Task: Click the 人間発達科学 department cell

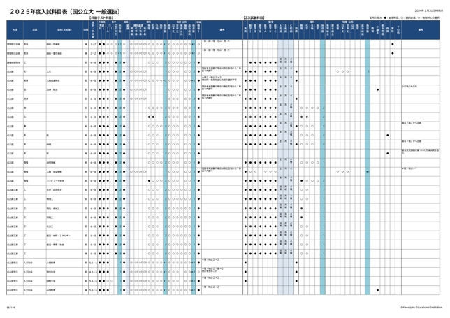Action: click(55, 80)
